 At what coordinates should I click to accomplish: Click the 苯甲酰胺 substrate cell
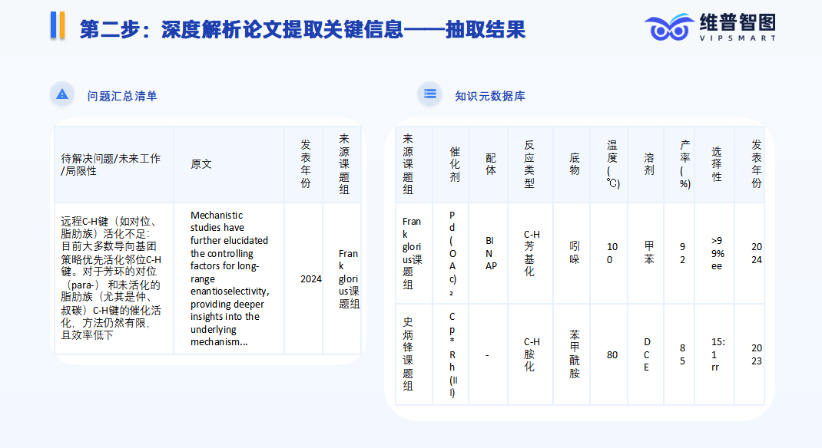coord(572,354)
